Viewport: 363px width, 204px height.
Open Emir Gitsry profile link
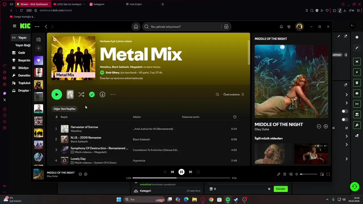[x=113, y=73]
